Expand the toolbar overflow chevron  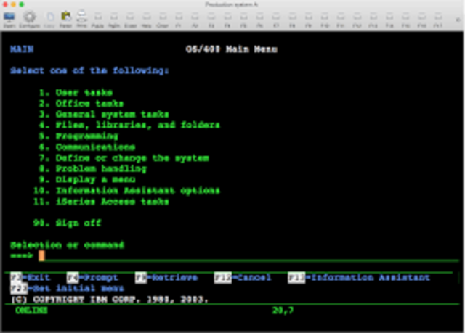point(458,20)
